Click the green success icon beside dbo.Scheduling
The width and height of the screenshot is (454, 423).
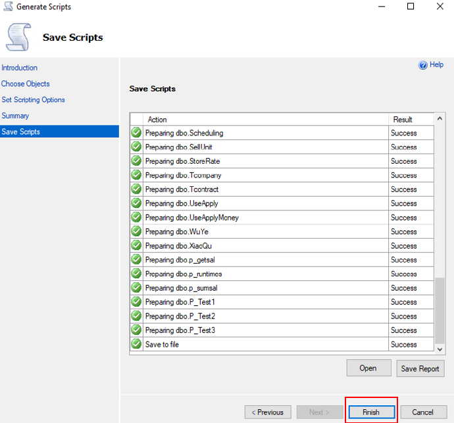136,133
